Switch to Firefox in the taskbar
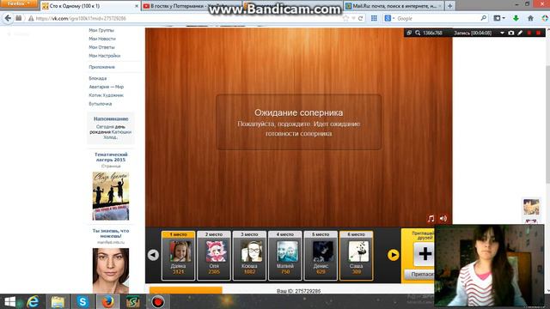This screenshot has width=550, height=309. coord(107,302)
